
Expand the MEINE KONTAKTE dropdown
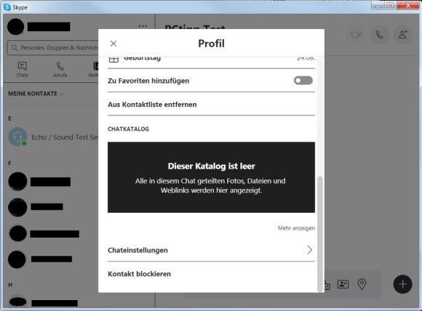(x=36, y=94)
